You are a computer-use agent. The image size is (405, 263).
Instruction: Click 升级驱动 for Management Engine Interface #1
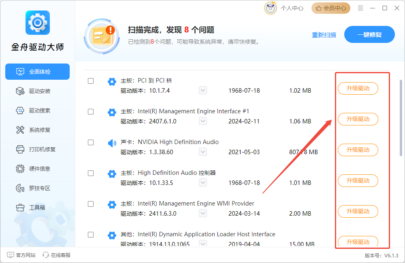[358, 119]
